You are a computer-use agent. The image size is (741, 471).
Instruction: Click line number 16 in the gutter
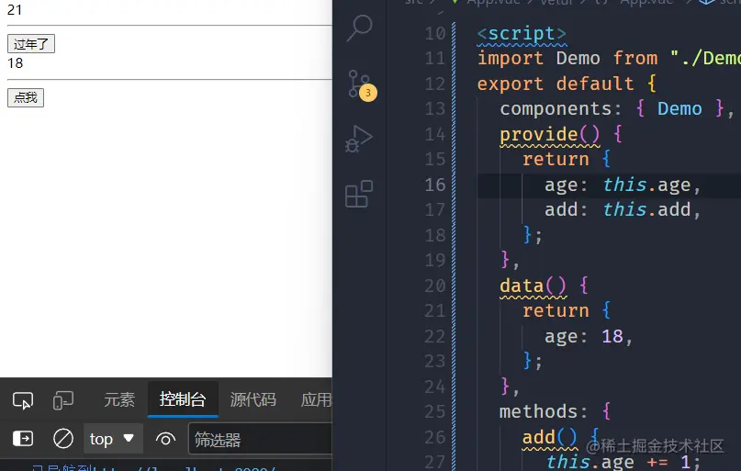(x=434, y=185)
